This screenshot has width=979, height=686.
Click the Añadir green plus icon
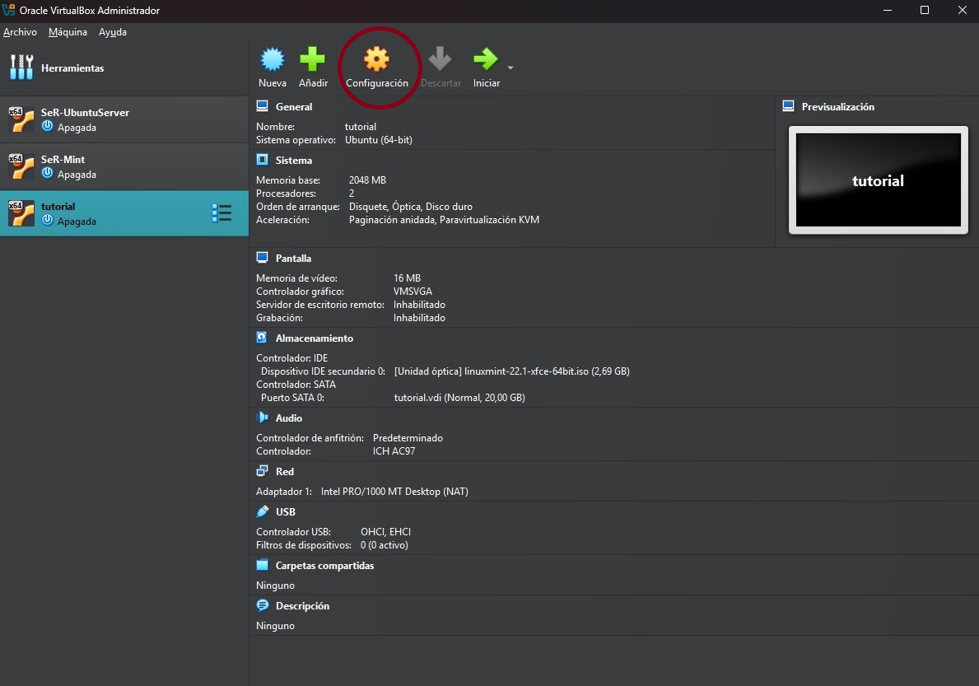click(312, 59)
